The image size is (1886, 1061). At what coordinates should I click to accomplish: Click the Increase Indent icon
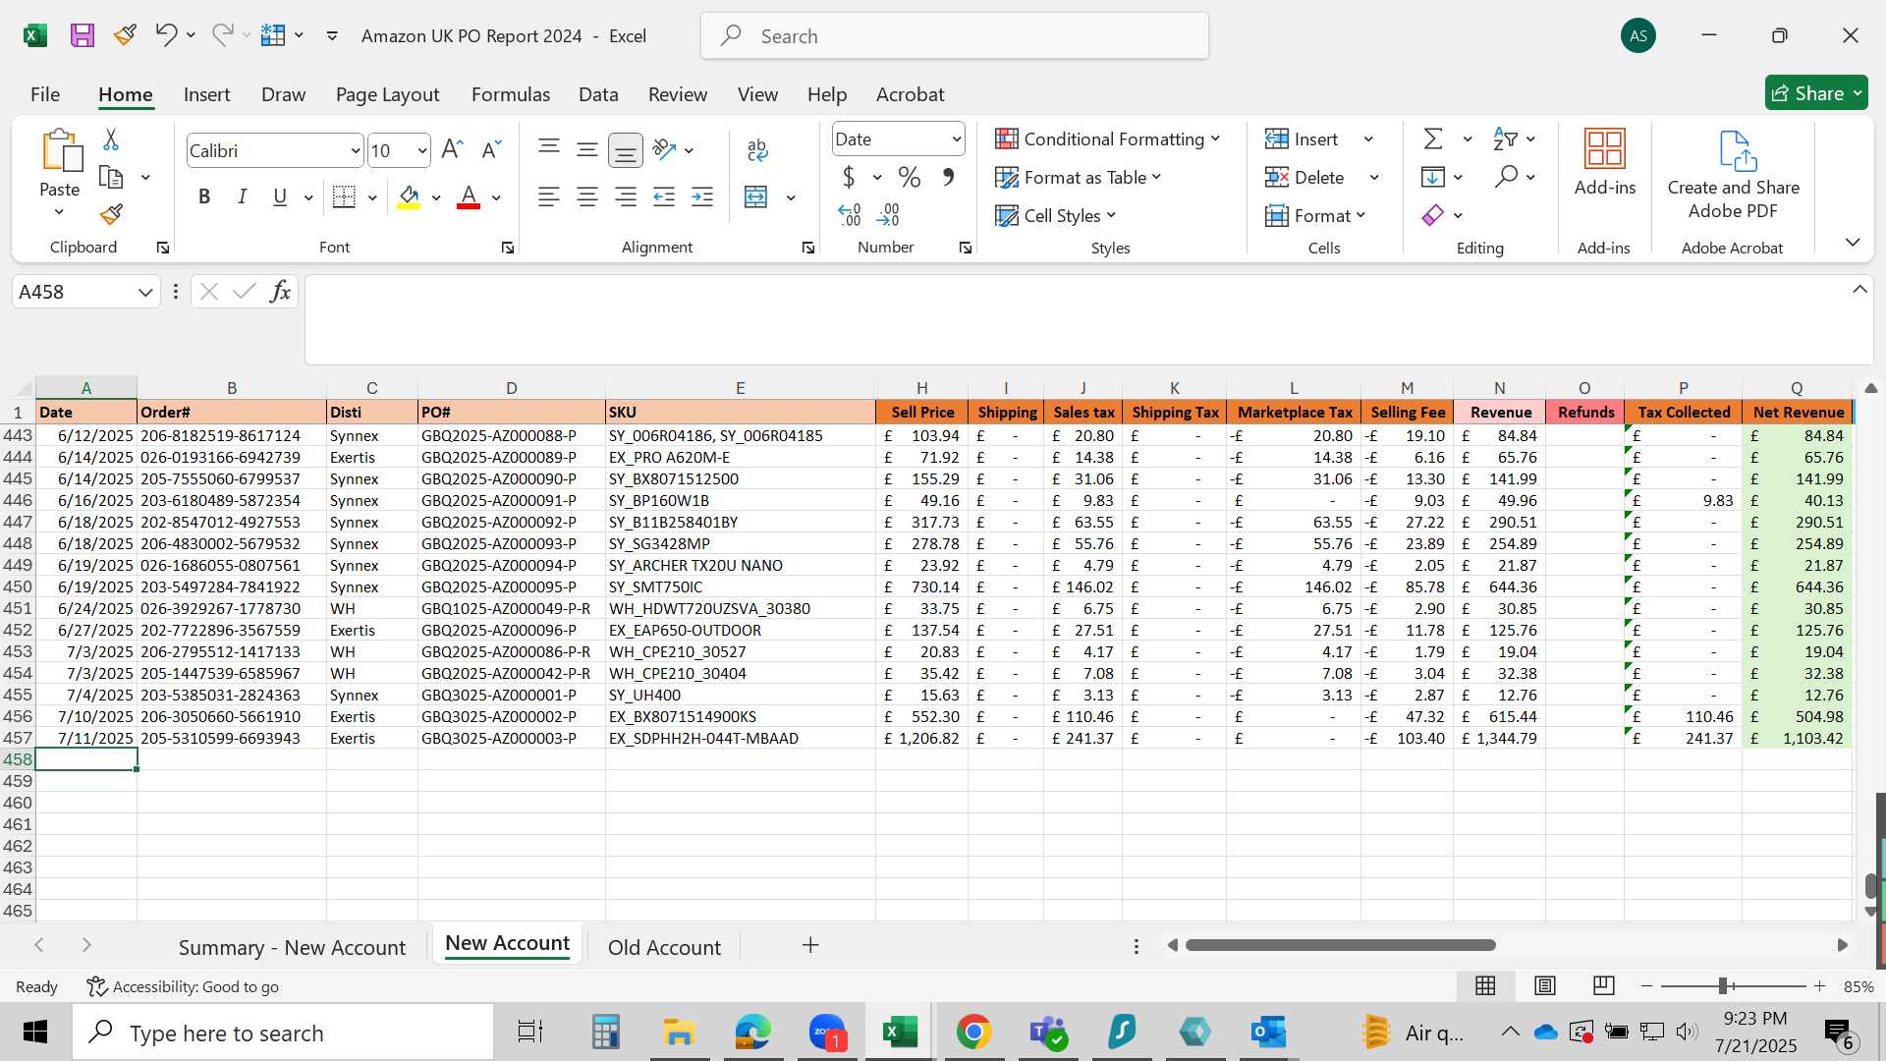(x=702, y=197)
